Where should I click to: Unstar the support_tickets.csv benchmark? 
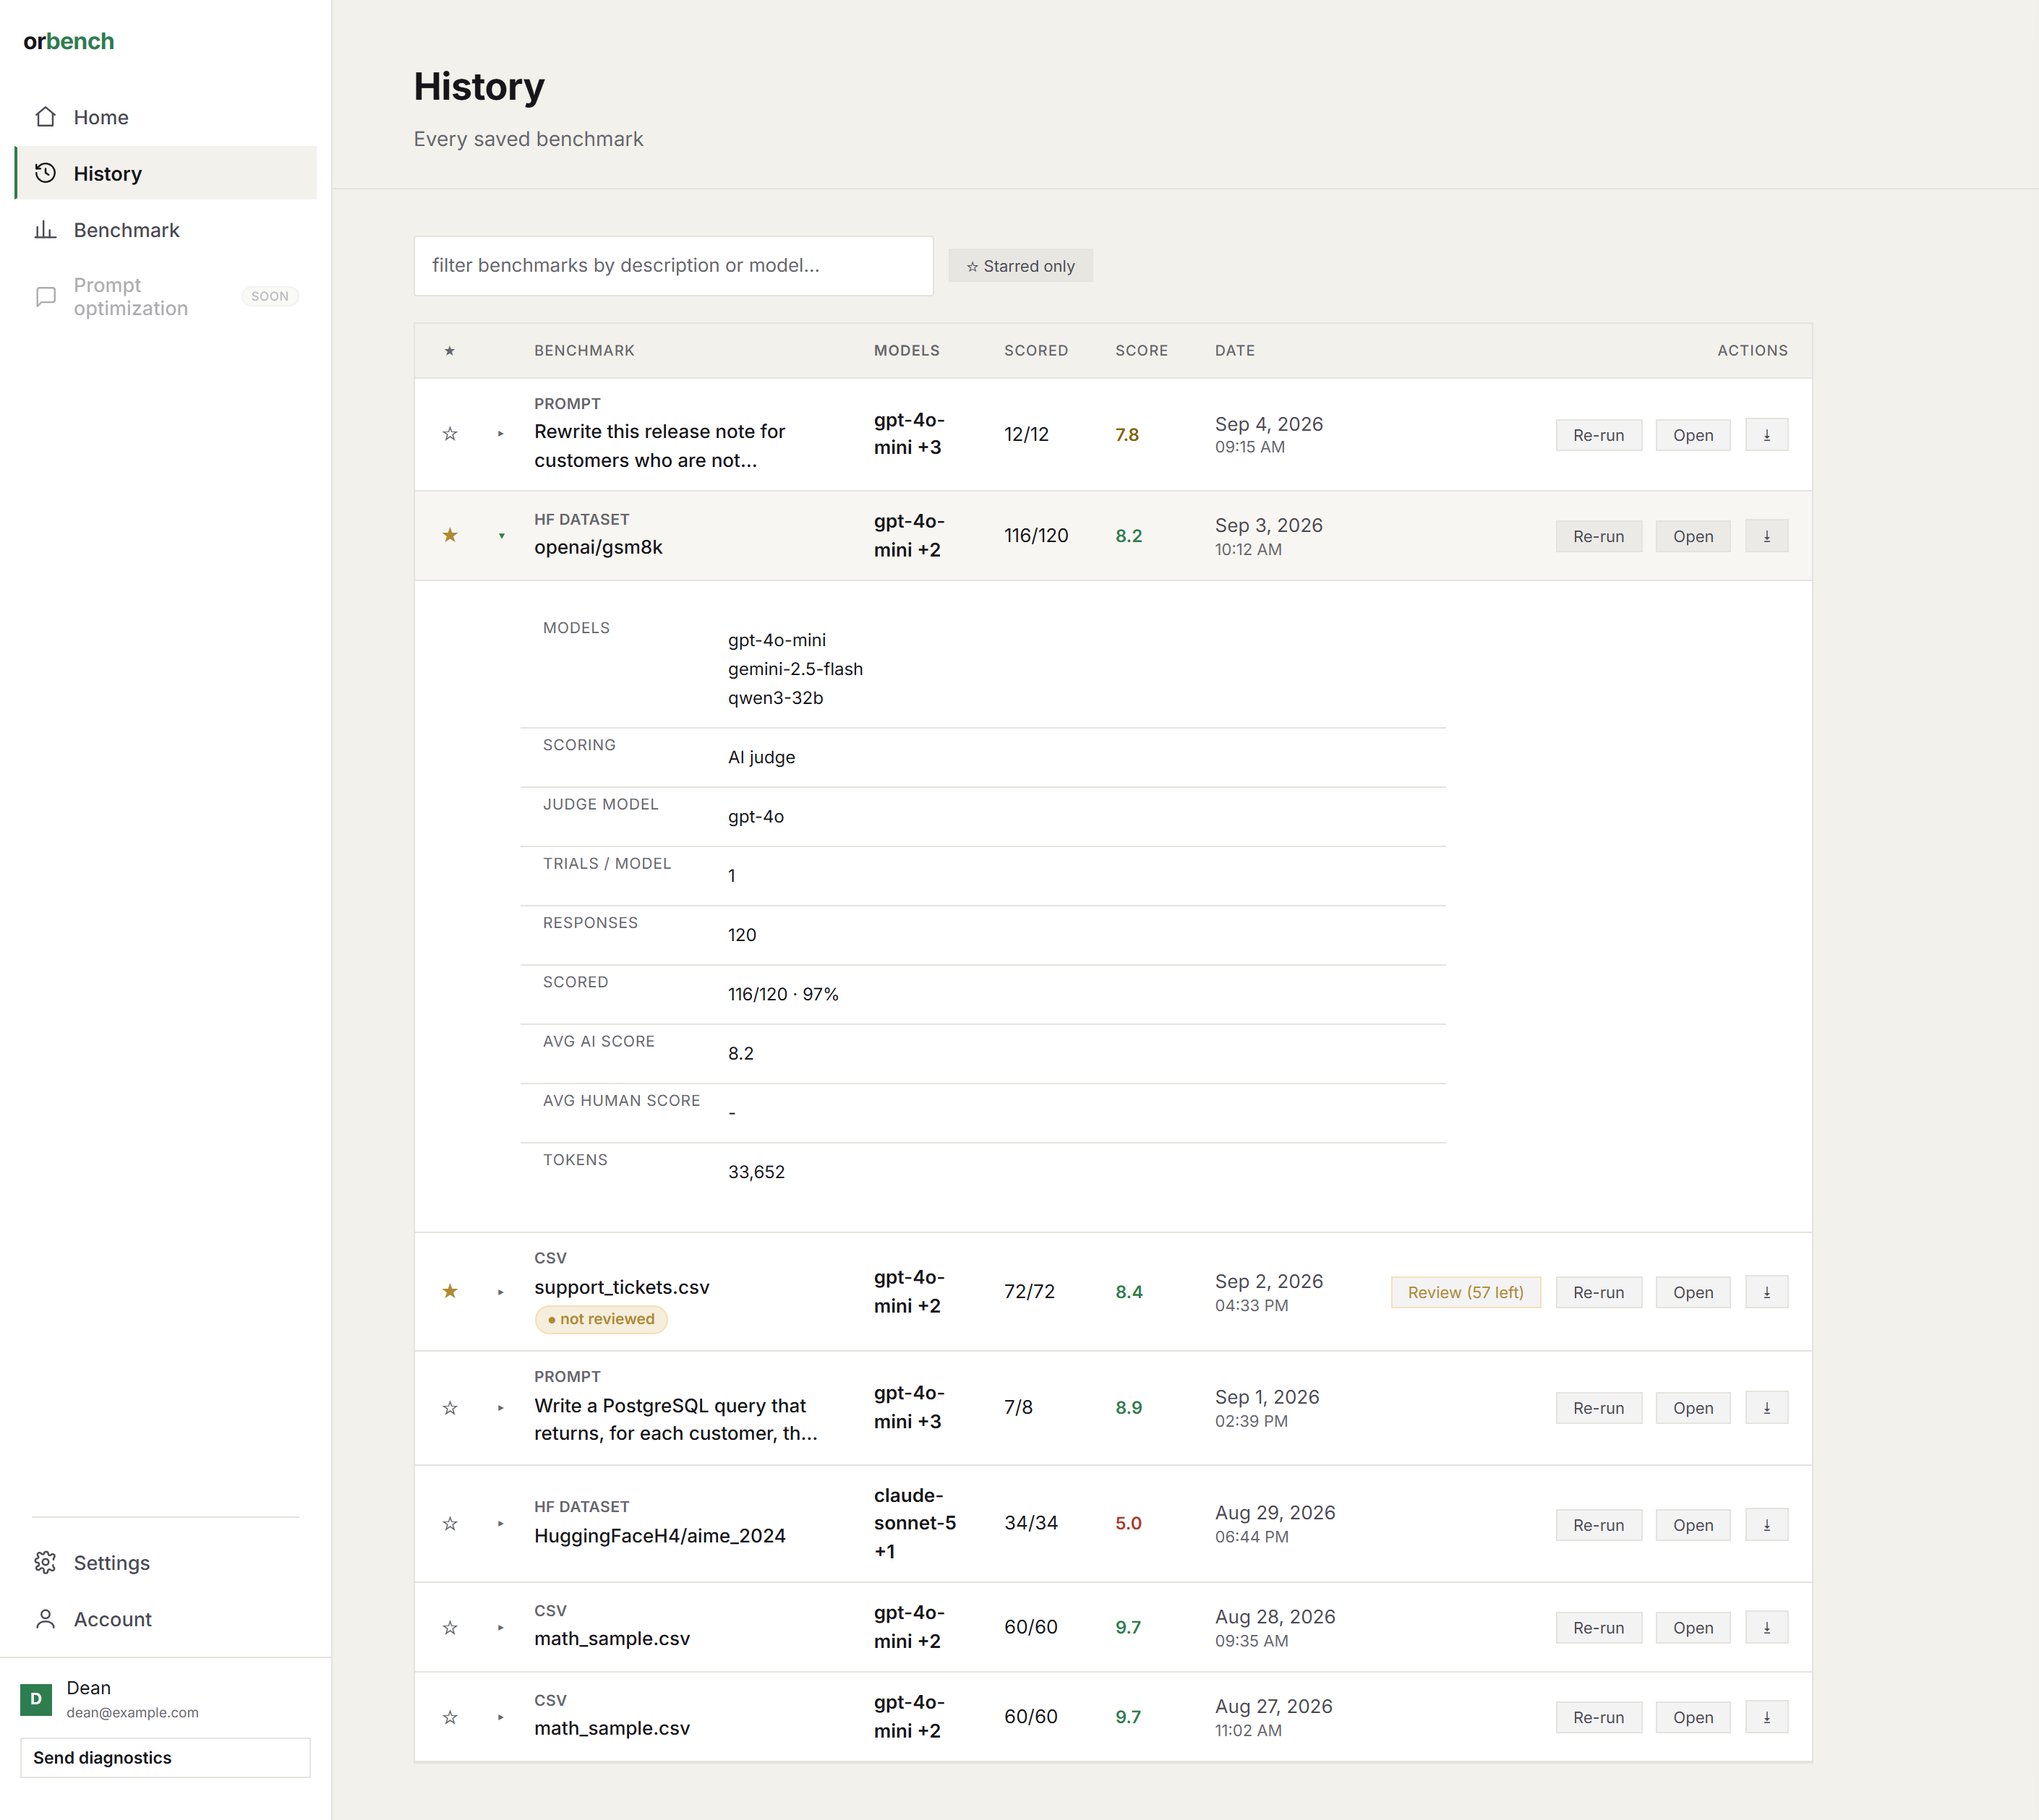(450, 1291)
